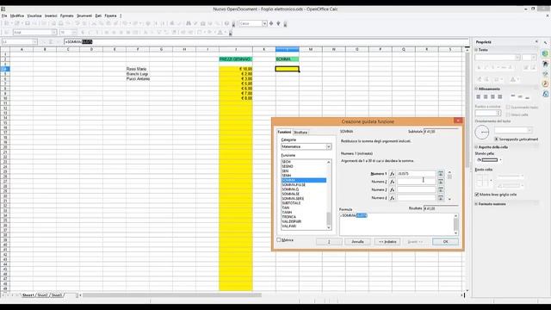This screenshot has width=551, height=310.
Task: Click the Annulla button
Action: click(358, 241)
